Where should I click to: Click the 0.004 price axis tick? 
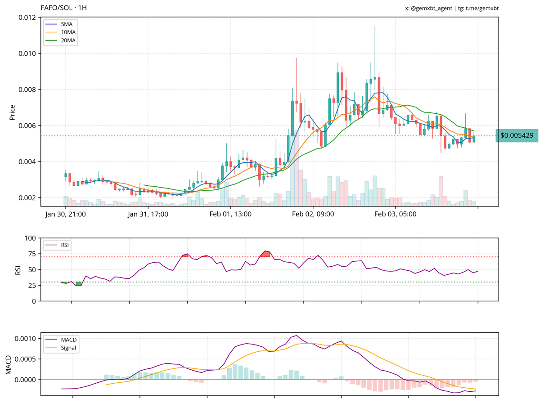coord(27,161)
